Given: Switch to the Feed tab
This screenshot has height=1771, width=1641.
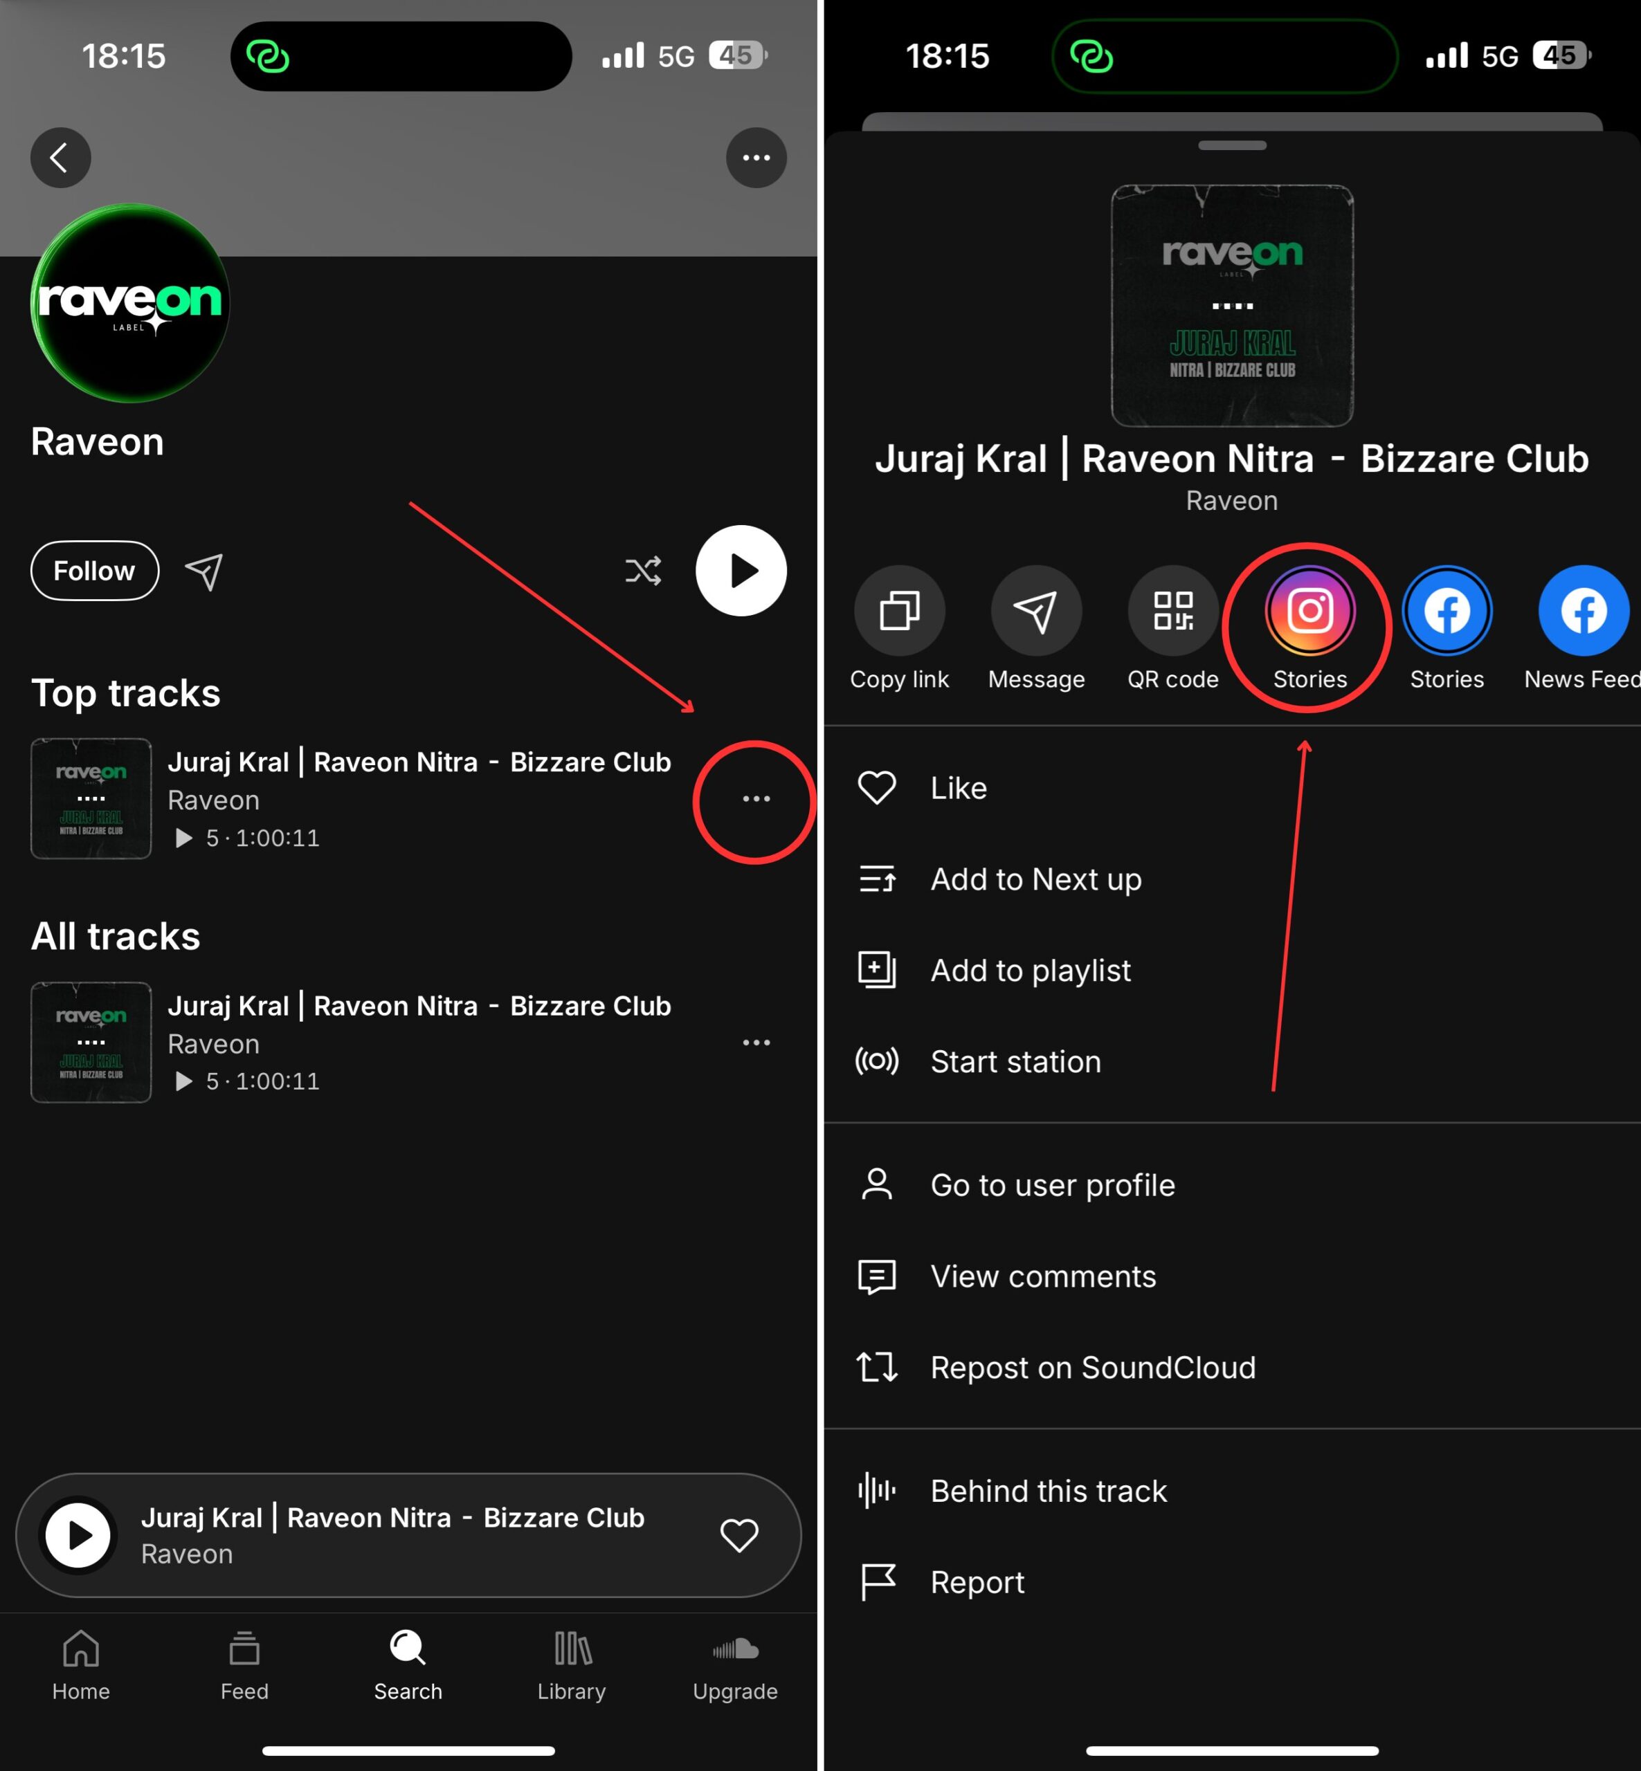Looking at the screenshot, I should [x=244, y=1665].
